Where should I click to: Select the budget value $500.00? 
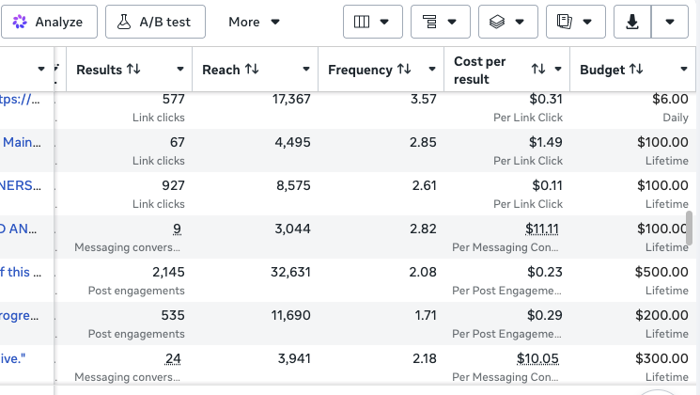pyautogui.click(x=661, y=272)
